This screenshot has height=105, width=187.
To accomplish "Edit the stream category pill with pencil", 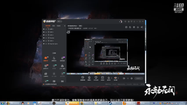I will (75, 28).
